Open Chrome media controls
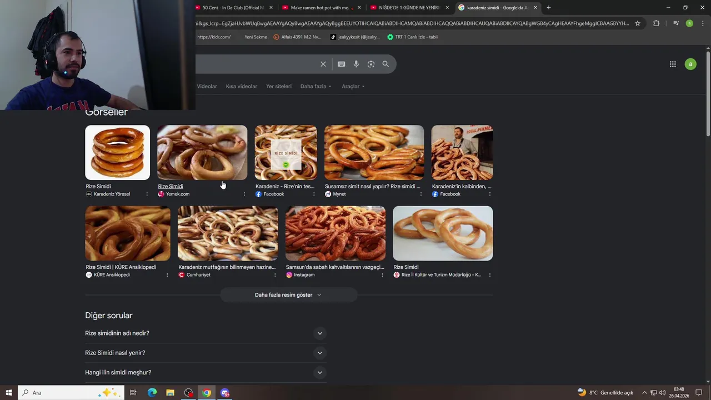 pyautogui.click(x=676, y=23)
